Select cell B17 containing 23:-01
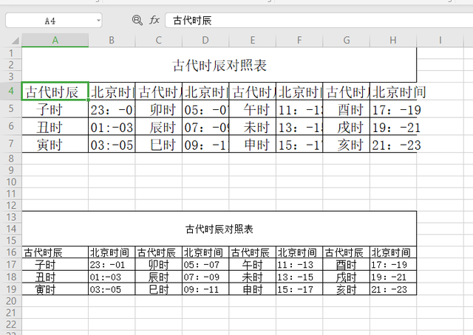Viewport: 473px width, 335px height. pyautogui.click(x=112, y=264)
